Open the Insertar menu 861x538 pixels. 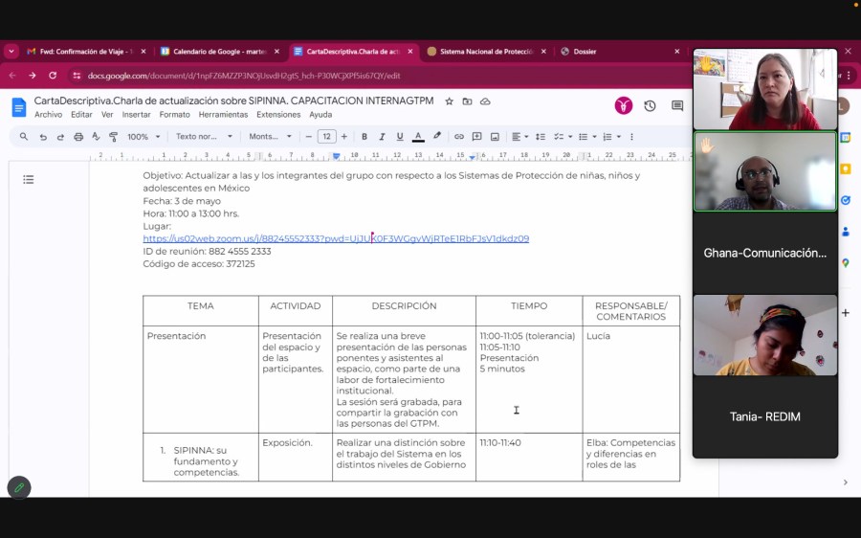[136, 115]
